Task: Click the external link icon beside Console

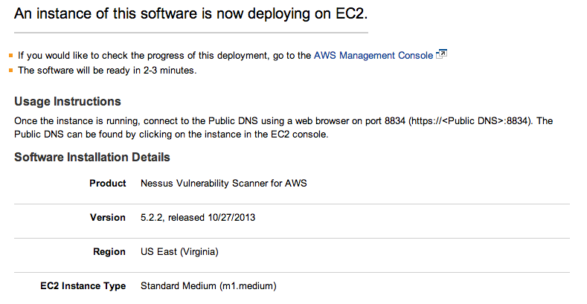Action: coord(442,54)
